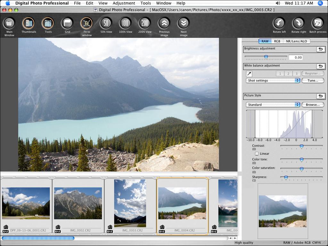Open the Apple menu
Image resolution: width=328 pixels, height=246 pixels.
click(8, 3)
